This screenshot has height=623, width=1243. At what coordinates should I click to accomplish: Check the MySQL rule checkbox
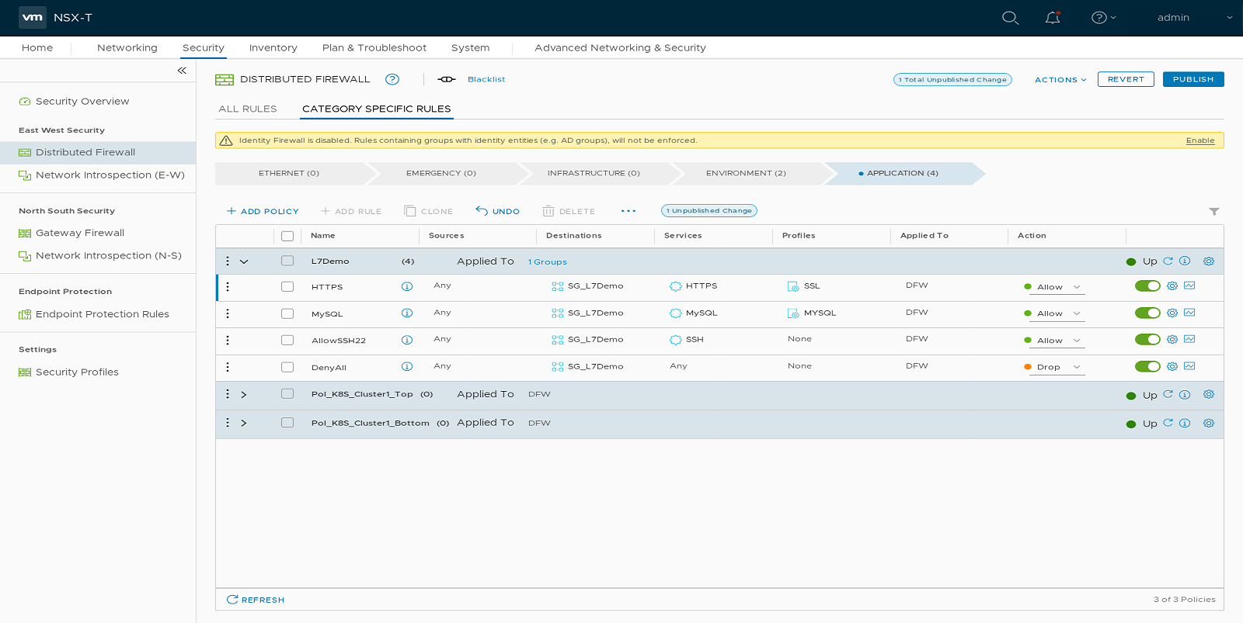click(287, 313)
